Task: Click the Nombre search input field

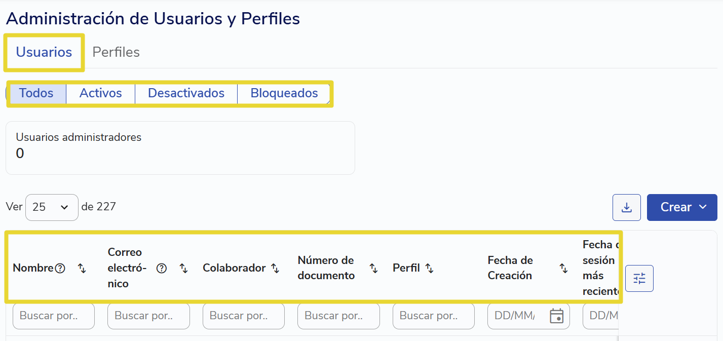Action: (x=54, y=316)
